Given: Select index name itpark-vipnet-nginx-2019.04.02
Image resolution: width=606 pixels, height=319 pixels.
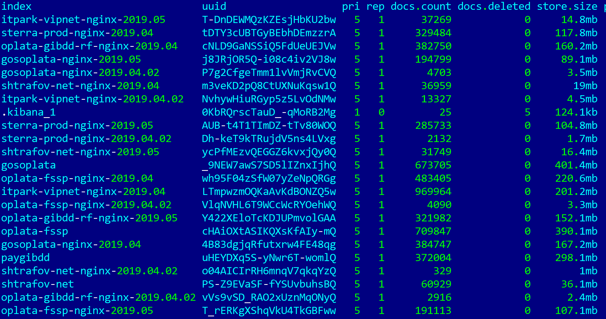Looking at the screenshot, I should point(92,99).
